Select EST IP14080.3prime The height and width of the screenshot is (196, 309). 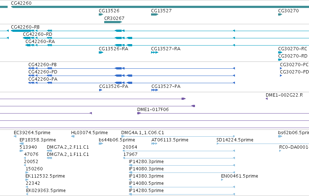(x=182, y=172)
